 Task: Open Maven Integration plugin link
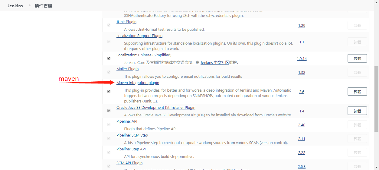(x=138, y=83)
